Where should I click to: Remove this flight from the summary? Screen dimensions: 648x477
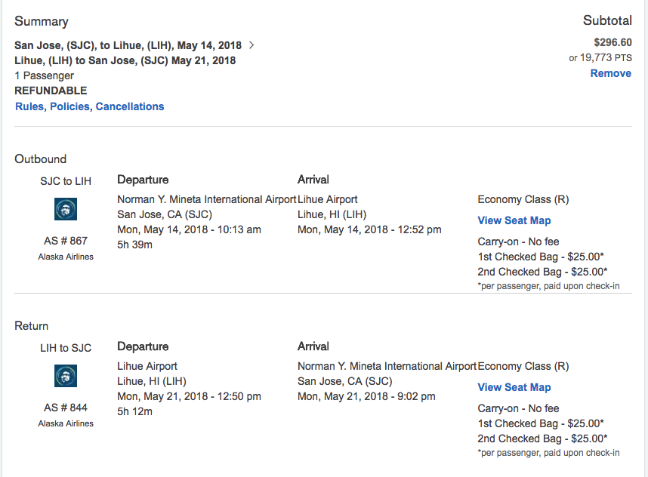[610, 73]
